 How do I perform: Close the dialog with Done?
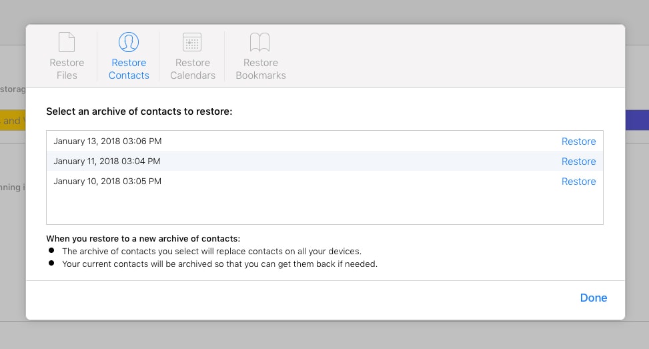(x=594, y=298)
